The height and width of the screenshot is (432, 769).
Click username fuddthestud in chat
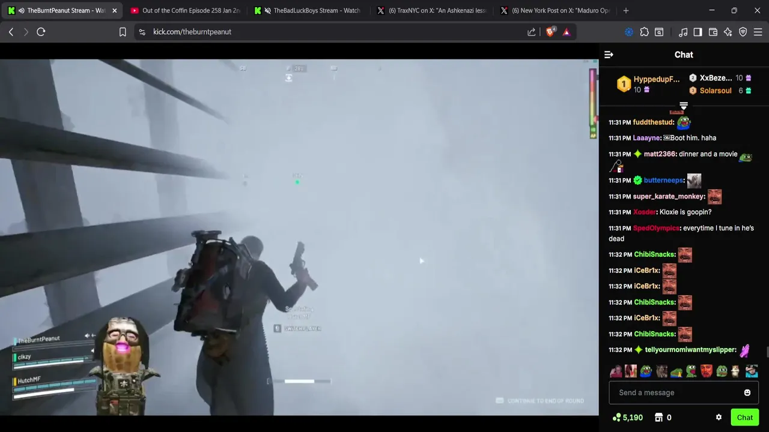point(653,122)
